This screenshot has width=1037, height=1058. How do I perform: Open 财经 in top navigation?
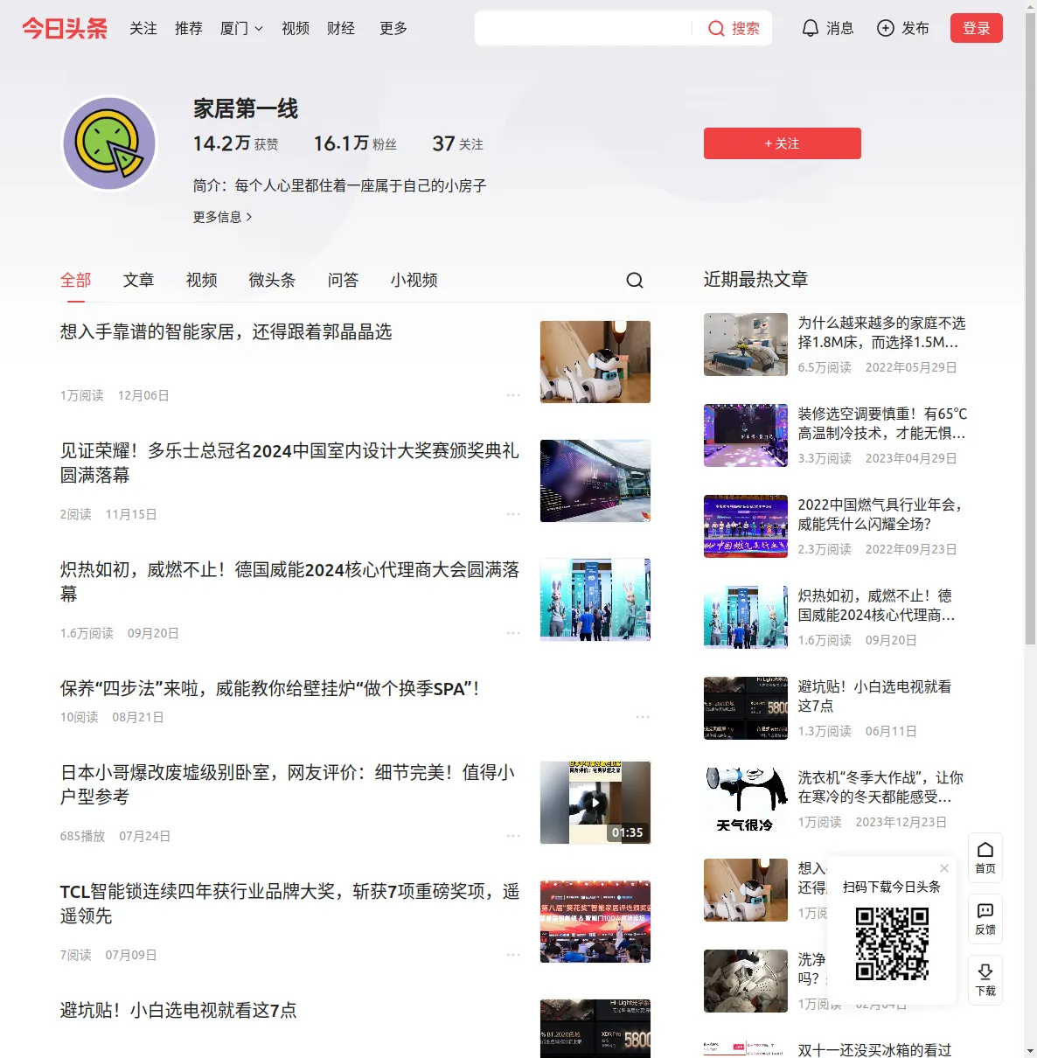pos(341,29)
